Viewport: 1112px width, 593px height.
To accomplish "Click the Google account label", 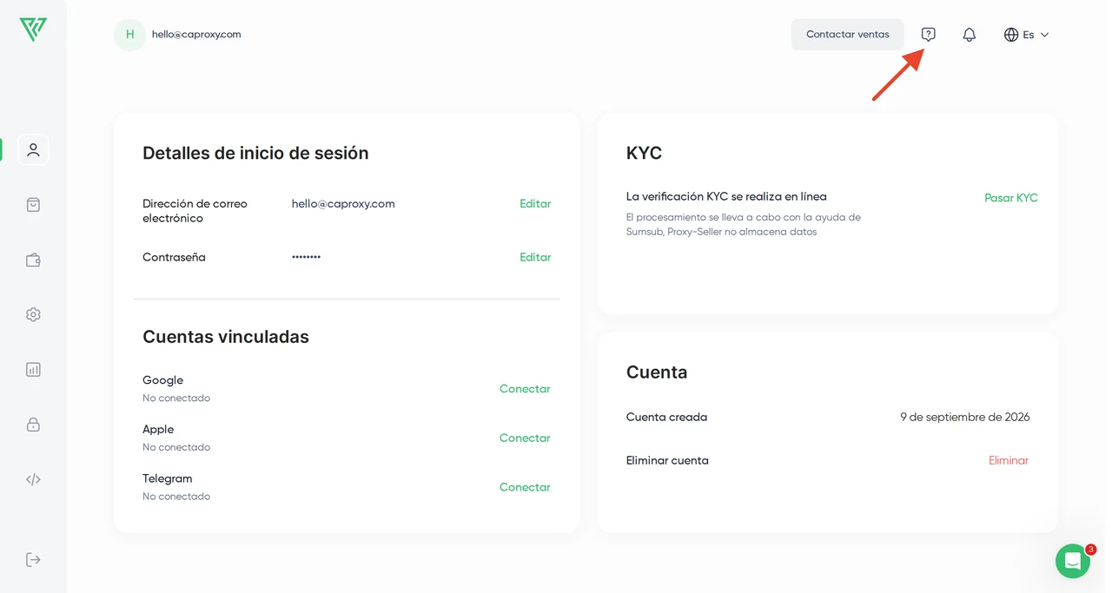I will [x=162, y=380].
